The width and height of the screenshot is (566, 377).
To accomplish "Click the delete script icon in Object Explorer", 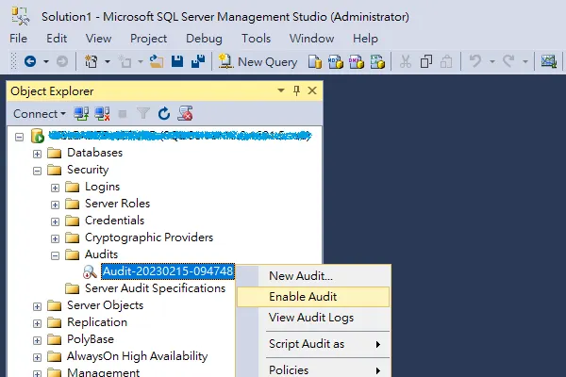I will click(185, 114).
